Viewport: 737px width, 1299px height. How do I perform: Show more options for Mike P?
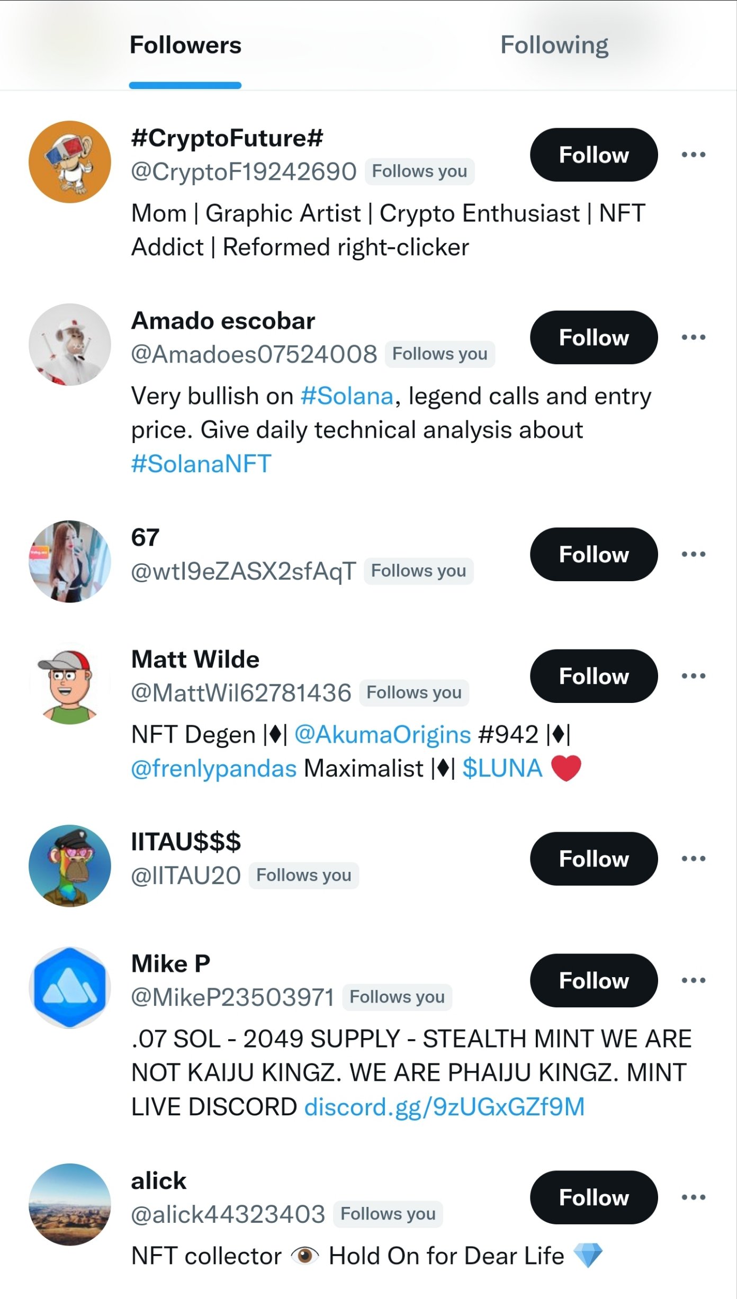693,980
